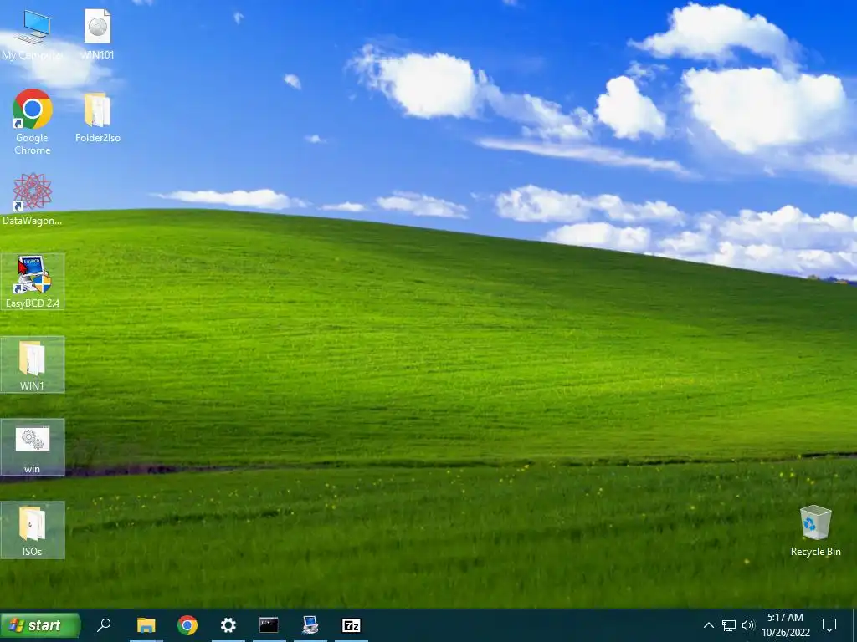The image size is (857, 642).
Task: Select the Google Chrome desktop shortcut
Action: [33, 122]
